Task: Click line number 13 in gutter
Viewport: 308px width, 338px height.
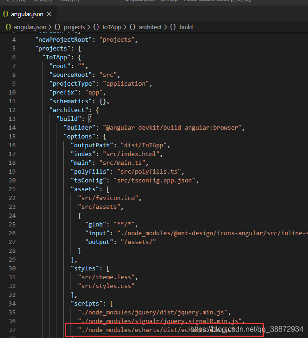Action: click(12, 119)
